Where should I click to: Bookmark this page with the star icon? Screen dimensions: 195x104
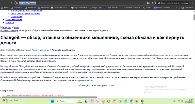click(152, 3)
